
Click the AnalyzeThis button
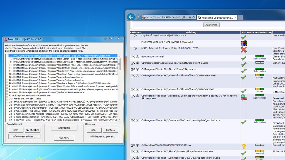pos(64,128)
